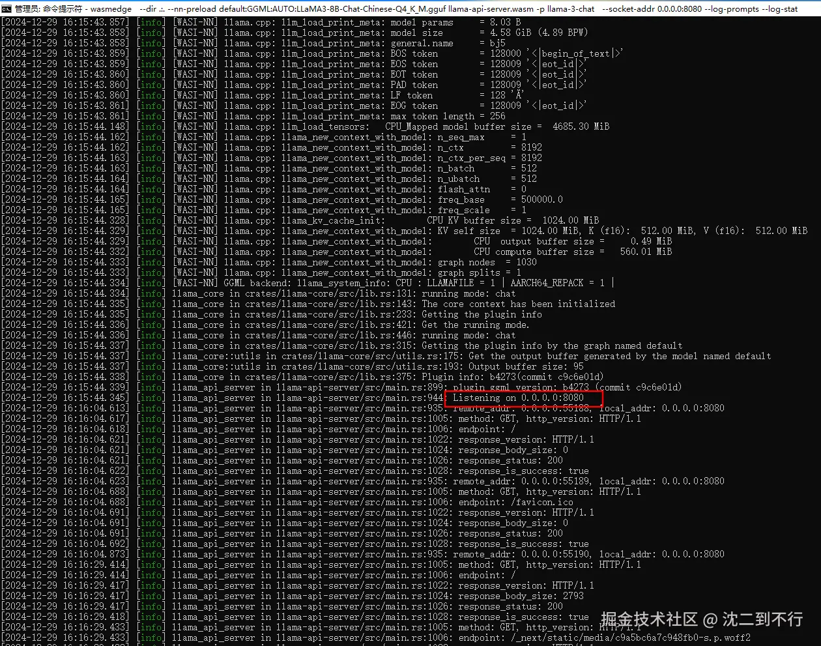Image resolution: width=821 pixels, height=646 pixels.
Task: Click the 'freq_scale = 1' line
Action: pos(264,210)
